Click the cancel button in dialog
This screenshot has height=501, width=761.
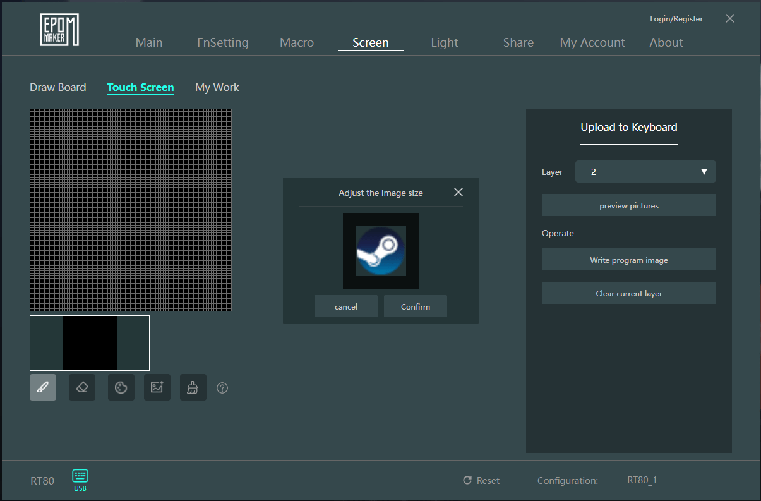pos(346,306)
